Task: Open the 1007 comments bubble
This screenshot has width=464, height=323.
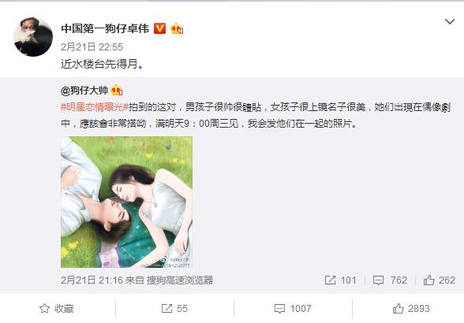Action: tap(293, 309)
